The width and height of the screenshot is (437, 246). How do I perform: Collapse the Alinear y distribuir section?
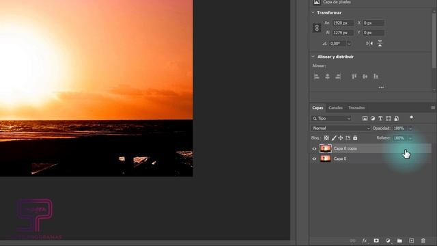click(313, 57)
